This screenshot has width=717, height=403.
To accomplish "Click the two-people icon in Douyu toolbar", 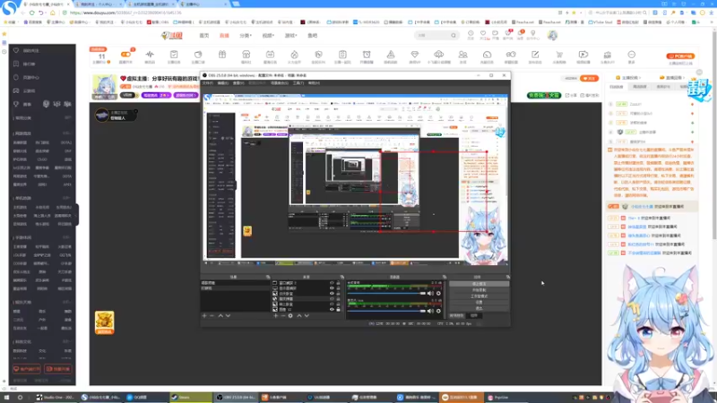I will click(462, 56).
